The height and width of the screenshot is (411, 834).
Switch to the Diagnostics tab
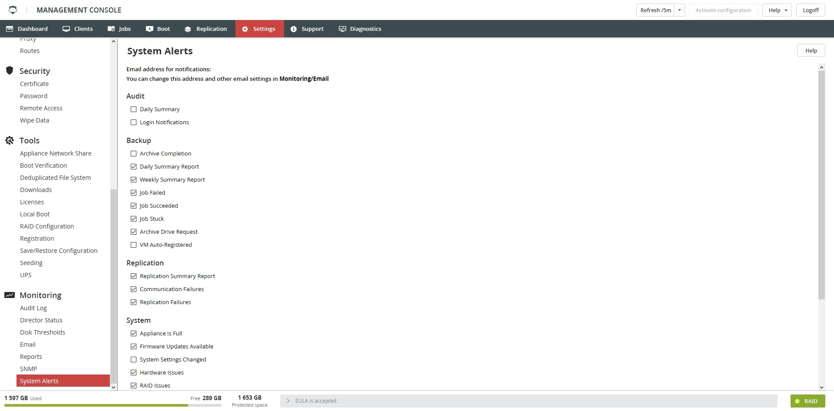click(361, 29)
